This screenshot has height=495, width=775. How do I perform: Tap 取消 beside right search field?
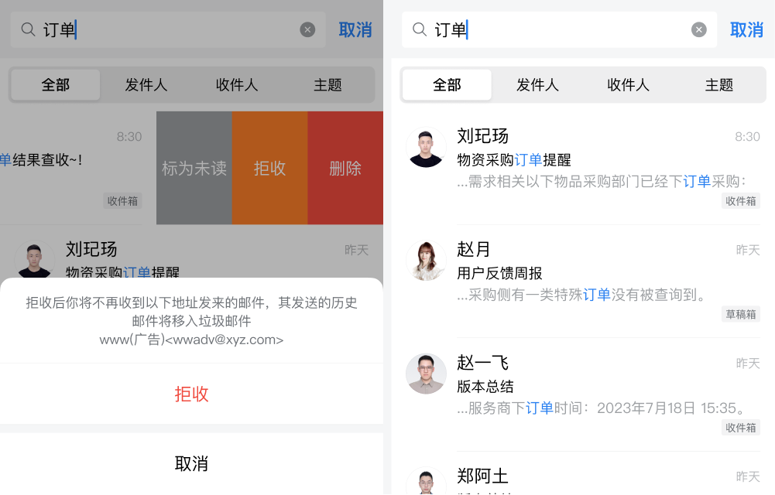click(x=747, y=29)
